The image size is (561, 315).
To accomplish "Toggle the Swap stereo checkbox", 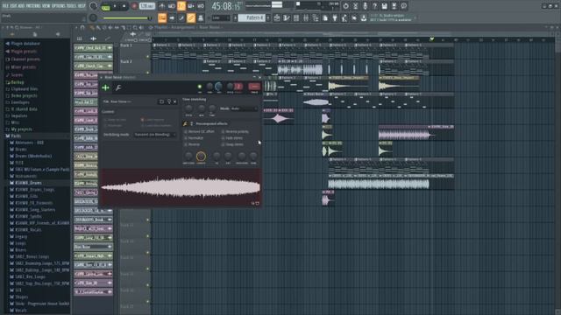I will pyautogui.click(x=223, y=144).
